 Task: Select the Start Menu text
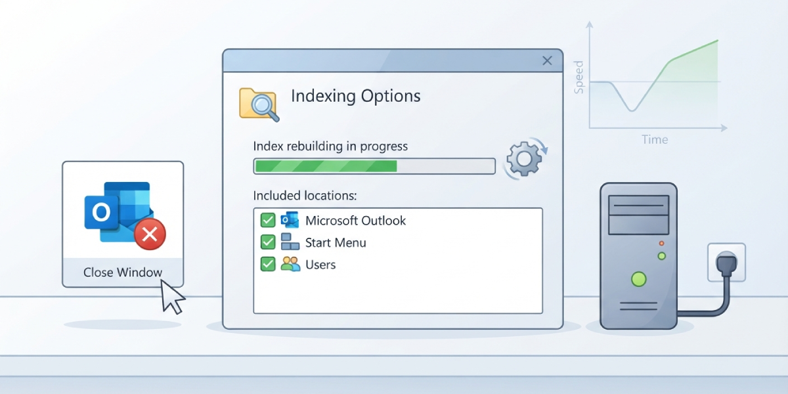[x=336, y=243]
